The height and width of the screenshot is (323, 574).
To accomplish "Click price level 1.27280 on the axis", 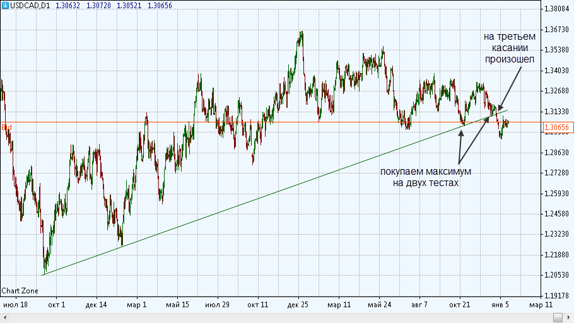I will coord(557,172).
